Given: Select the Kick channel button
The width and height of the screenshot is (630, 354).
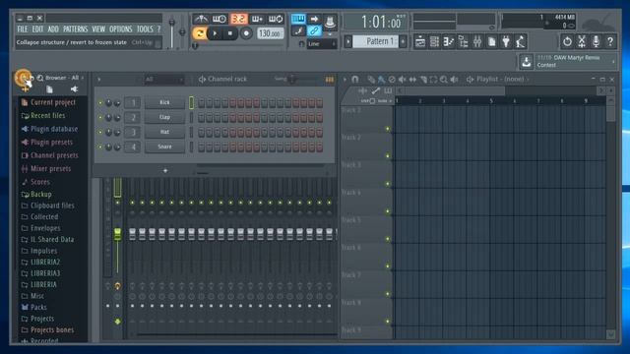Looking at the screenshot, I should pyautogui.click(x=164, y=102).
